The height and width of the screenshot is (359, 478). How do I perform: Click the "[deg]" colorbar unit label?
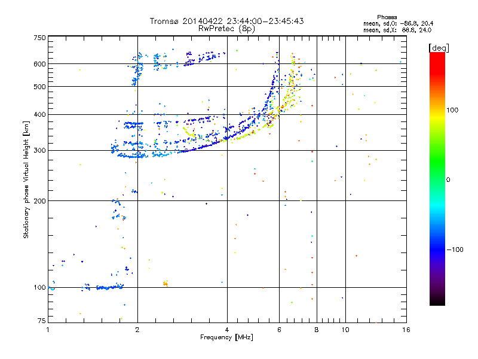click(x=439, y=48)
